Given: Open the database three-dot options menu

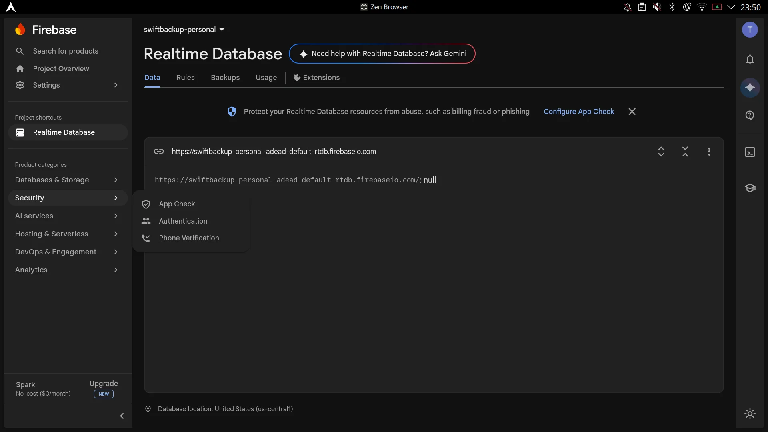Looking at the screenshot, I should pos(709,152).
